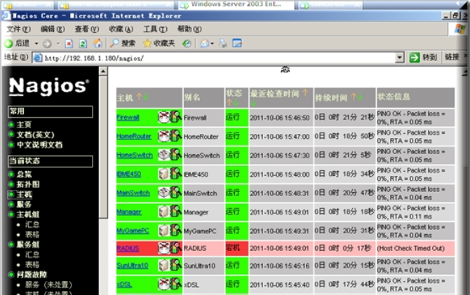Open 服务组 sidebar link

28,245
